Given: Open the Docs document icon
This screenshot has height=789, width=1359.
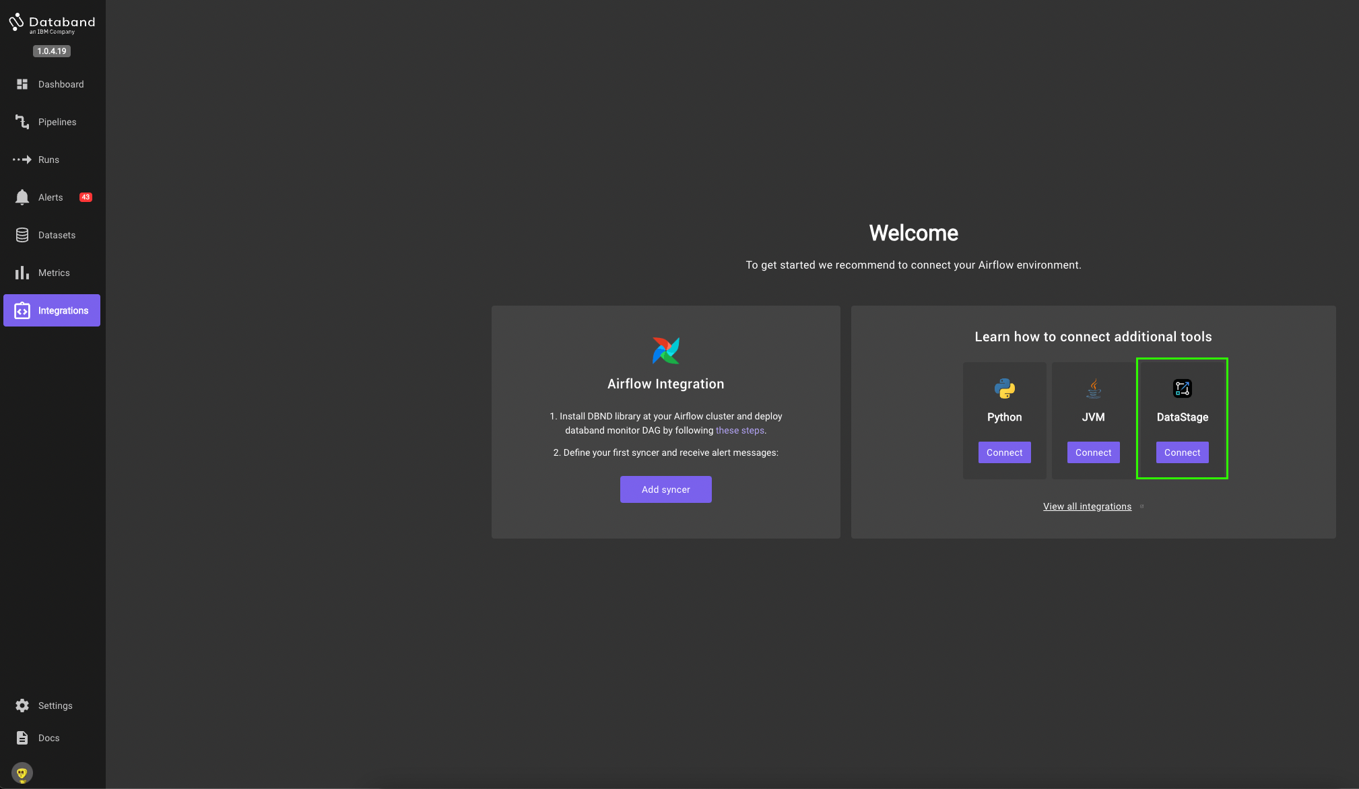Looking at the screenshot, I should pos(22,738).
